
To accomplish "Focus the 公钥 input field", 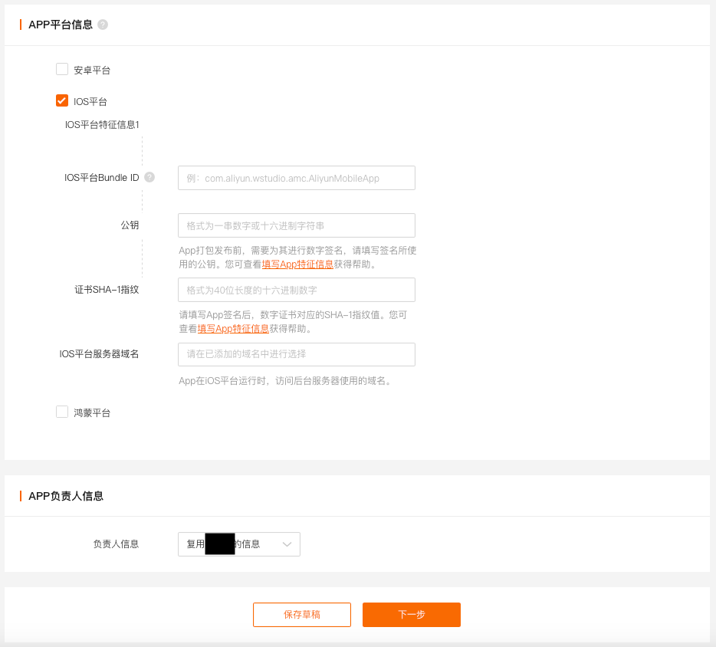I will pos(297,225).
